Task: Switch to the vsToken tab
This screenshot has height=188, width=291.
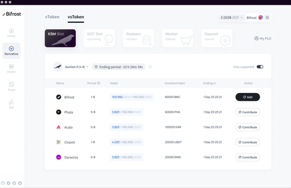Action: (76, 17)
